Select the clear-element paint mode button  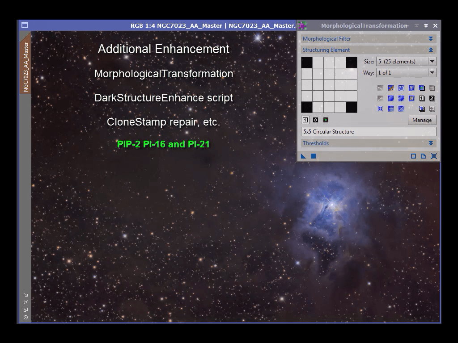pyautogui.click(x=315, y=120)
